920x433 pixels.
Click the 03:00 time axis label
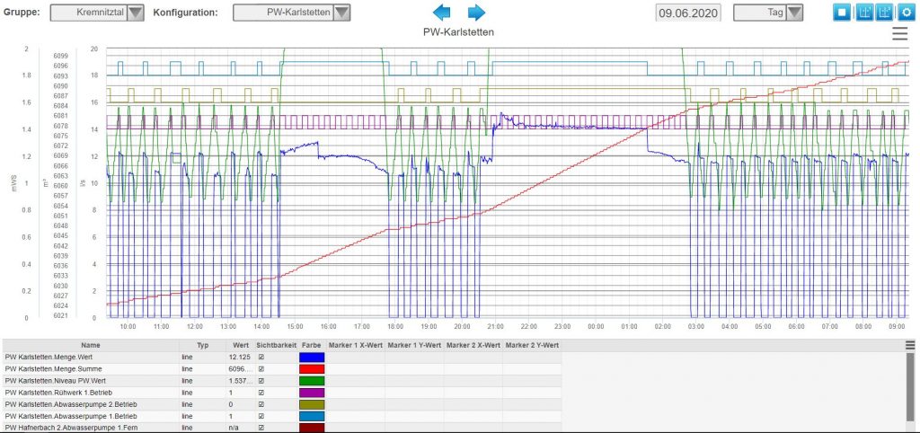pos(696,325)
